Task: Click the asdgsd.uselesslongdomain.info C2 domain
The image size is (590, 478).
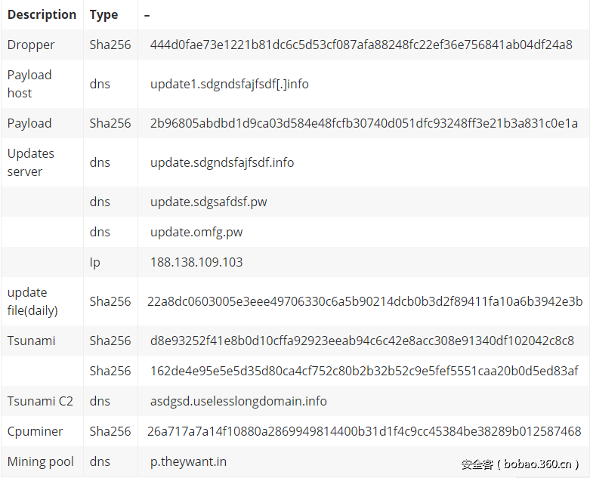Action: [x=239, y=401]
